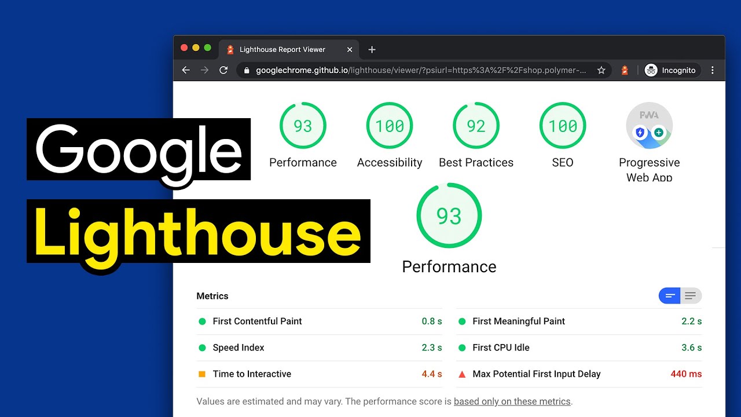Viewport: 741px width, 417px height.
Task: Click the lock icon in address bar
Action: (247, 71)
